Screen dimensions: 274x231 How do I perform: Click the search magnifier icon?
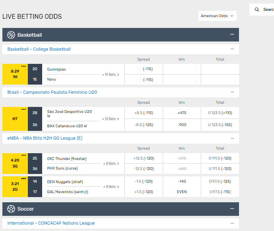pyautogui.click(x=257, y=10)
